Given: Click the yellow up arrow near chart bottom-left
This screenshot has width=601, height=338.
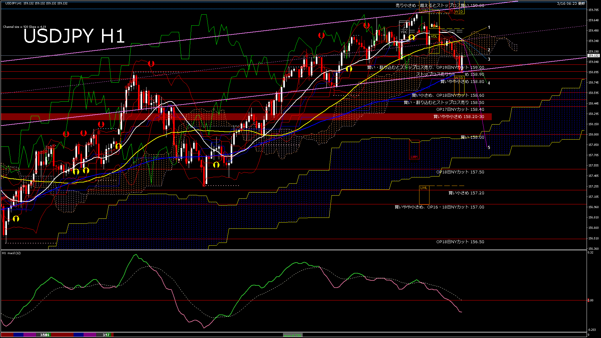Looking at the screenshot, I should pyautogui.click(x=16, y=219).
